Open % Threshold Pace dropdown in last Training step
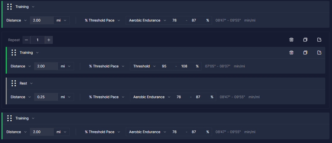 [103, 132]
